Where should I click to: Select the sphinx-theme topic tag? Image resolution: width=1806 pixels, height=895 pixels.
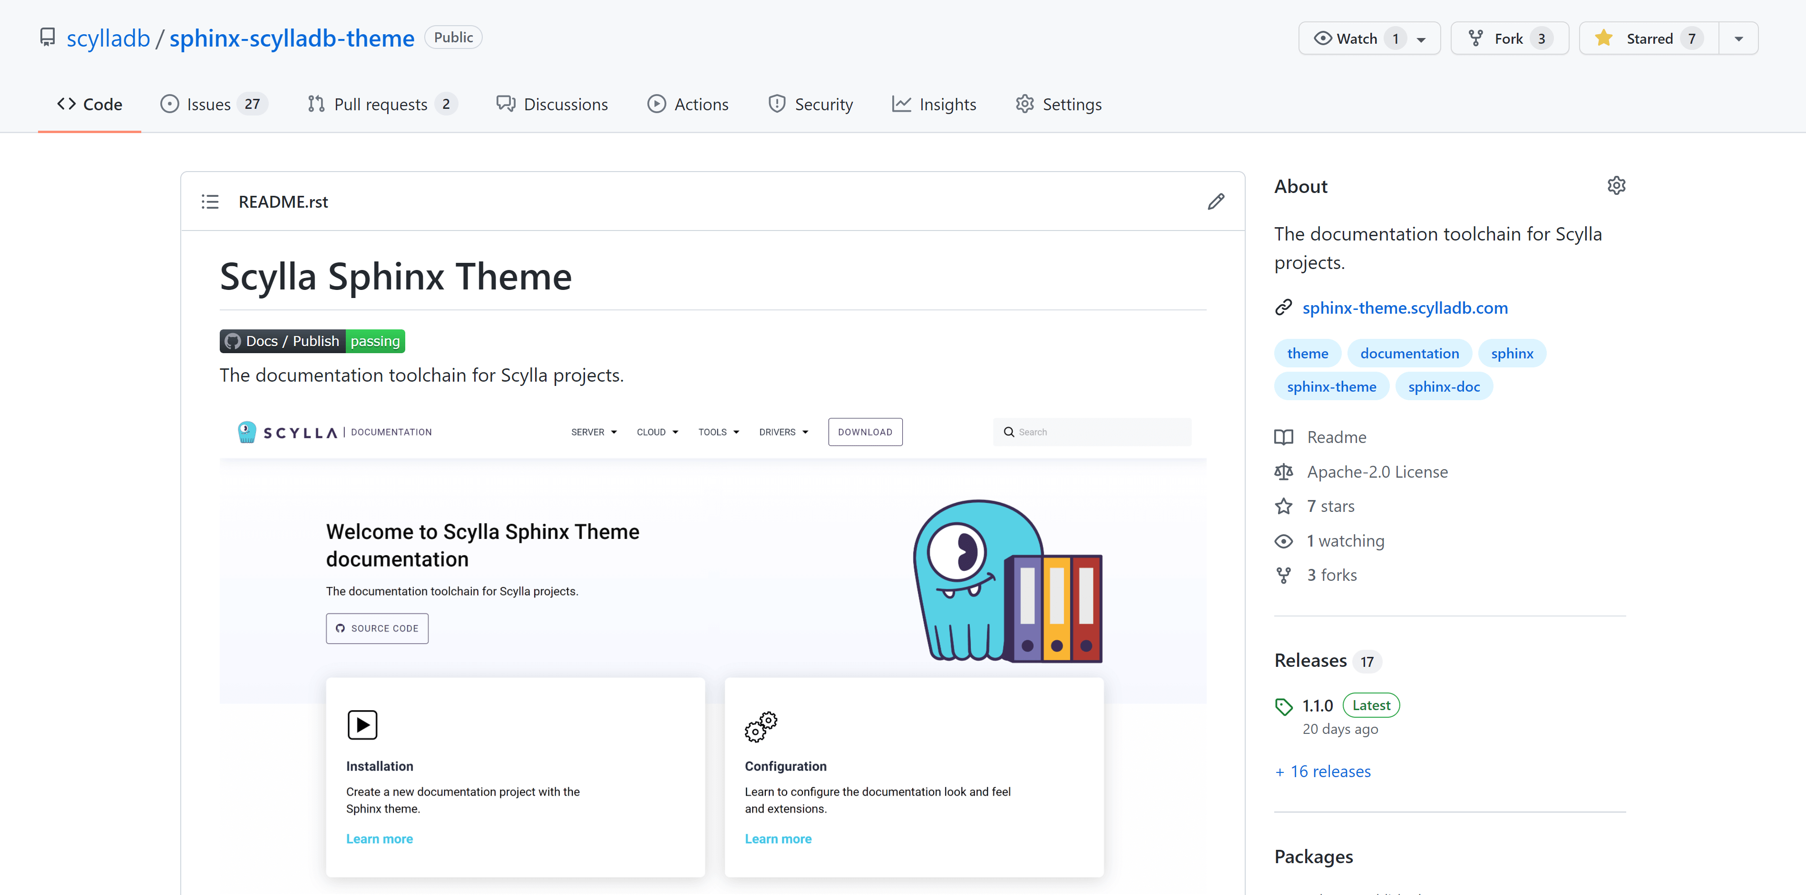point(1331,387)
